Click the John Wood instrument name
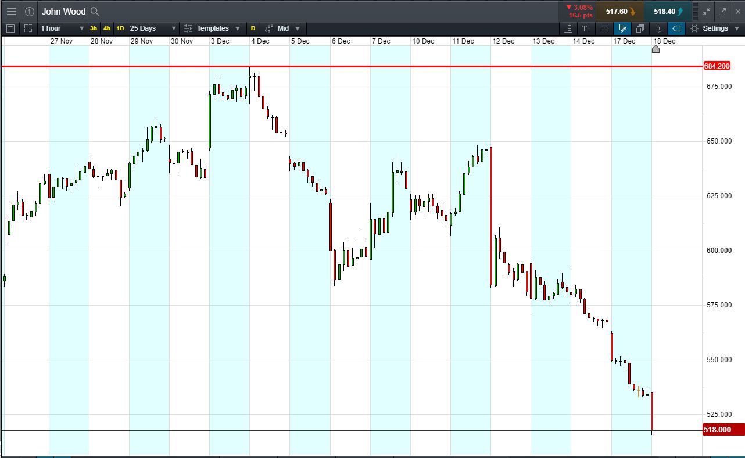The height and width of the screenshot is (458, 745). coord(63,11)
